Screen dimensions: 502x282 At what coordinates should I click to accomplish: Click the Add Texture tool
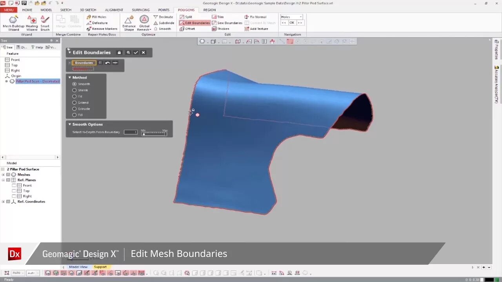(256, 29)
